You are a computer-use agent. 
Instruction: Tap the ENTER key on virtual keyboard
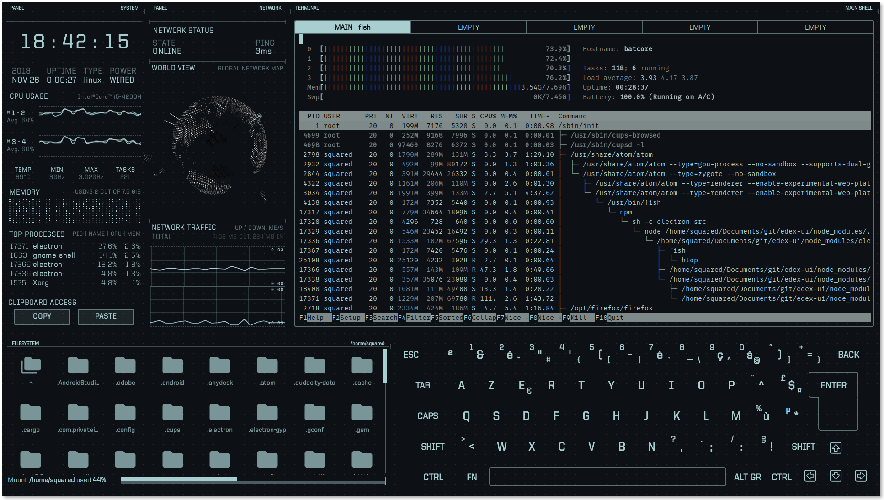(833, 385)
